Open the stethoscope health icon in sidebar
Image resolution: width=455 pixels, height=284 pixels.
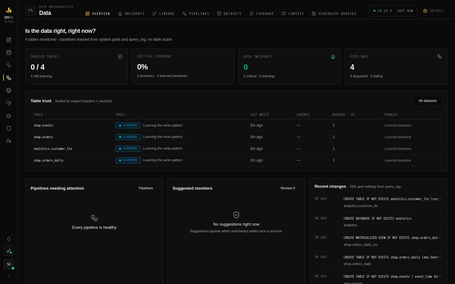(x=9, y=103)
